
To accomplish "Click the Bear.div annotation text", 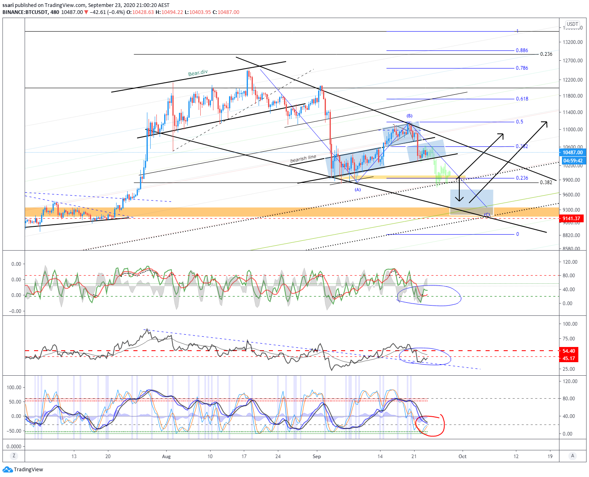I will point(198,73).
